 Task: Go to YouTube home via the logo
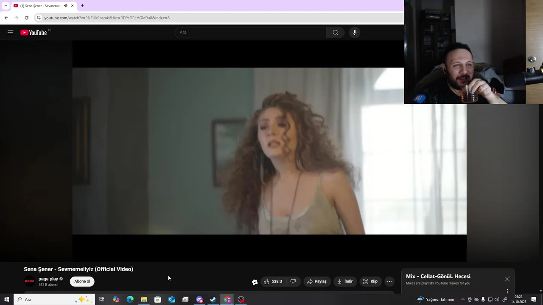34,33
